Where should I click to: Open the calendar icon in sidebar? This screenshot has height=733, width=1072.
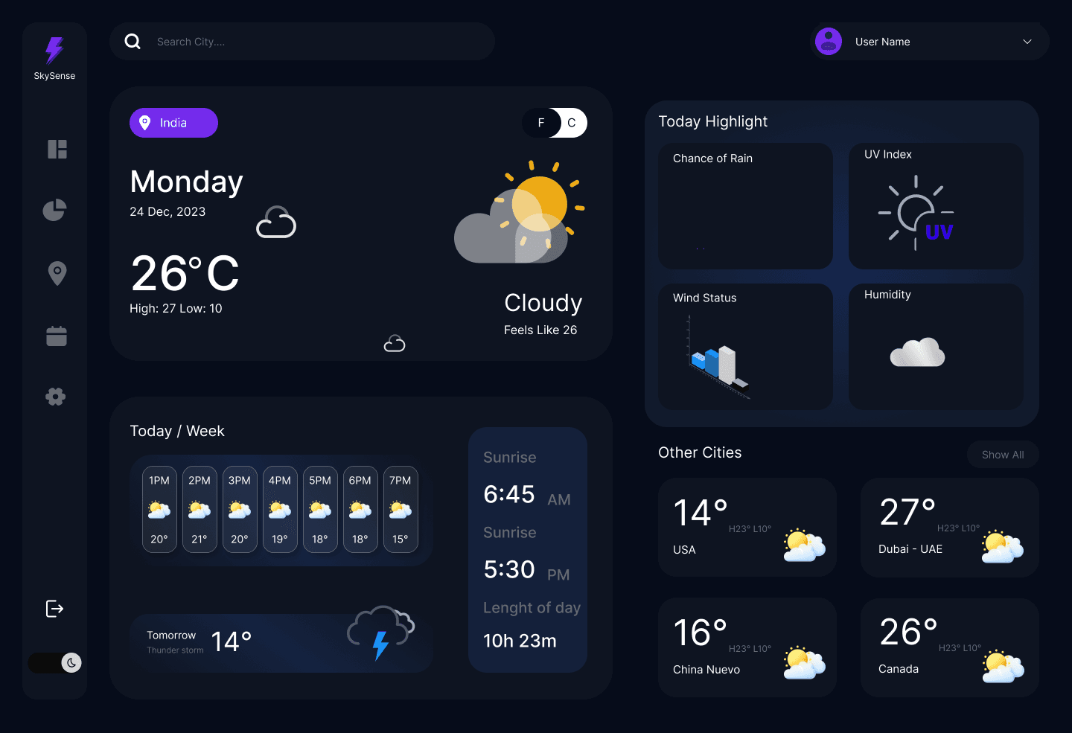[x=57, y=336]
